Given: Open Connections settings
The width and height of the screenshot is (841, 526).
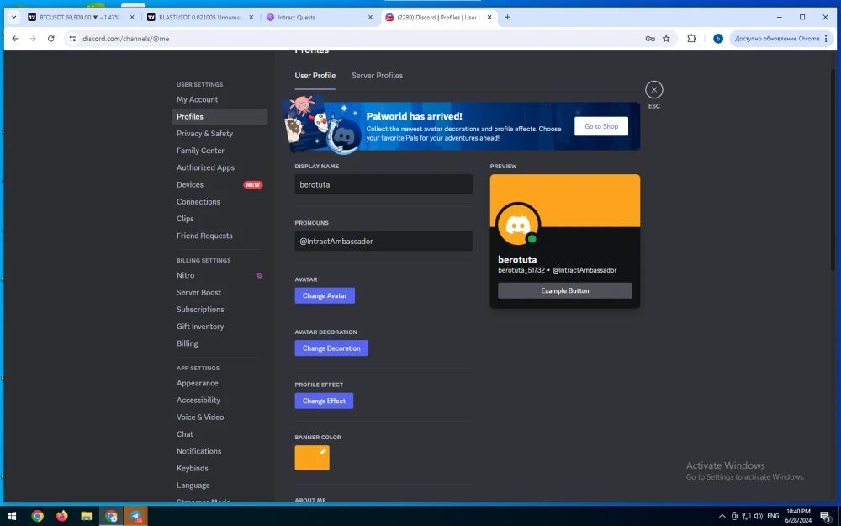Looking at the screenshot, I should (x=220, y=202).
